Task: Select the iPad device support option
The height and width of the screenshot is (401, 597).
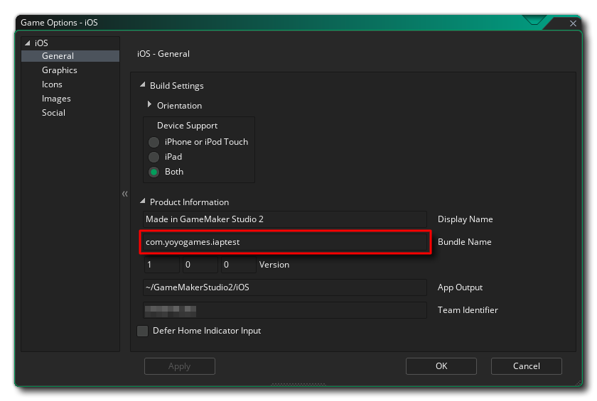Action: tap(154, 157)
